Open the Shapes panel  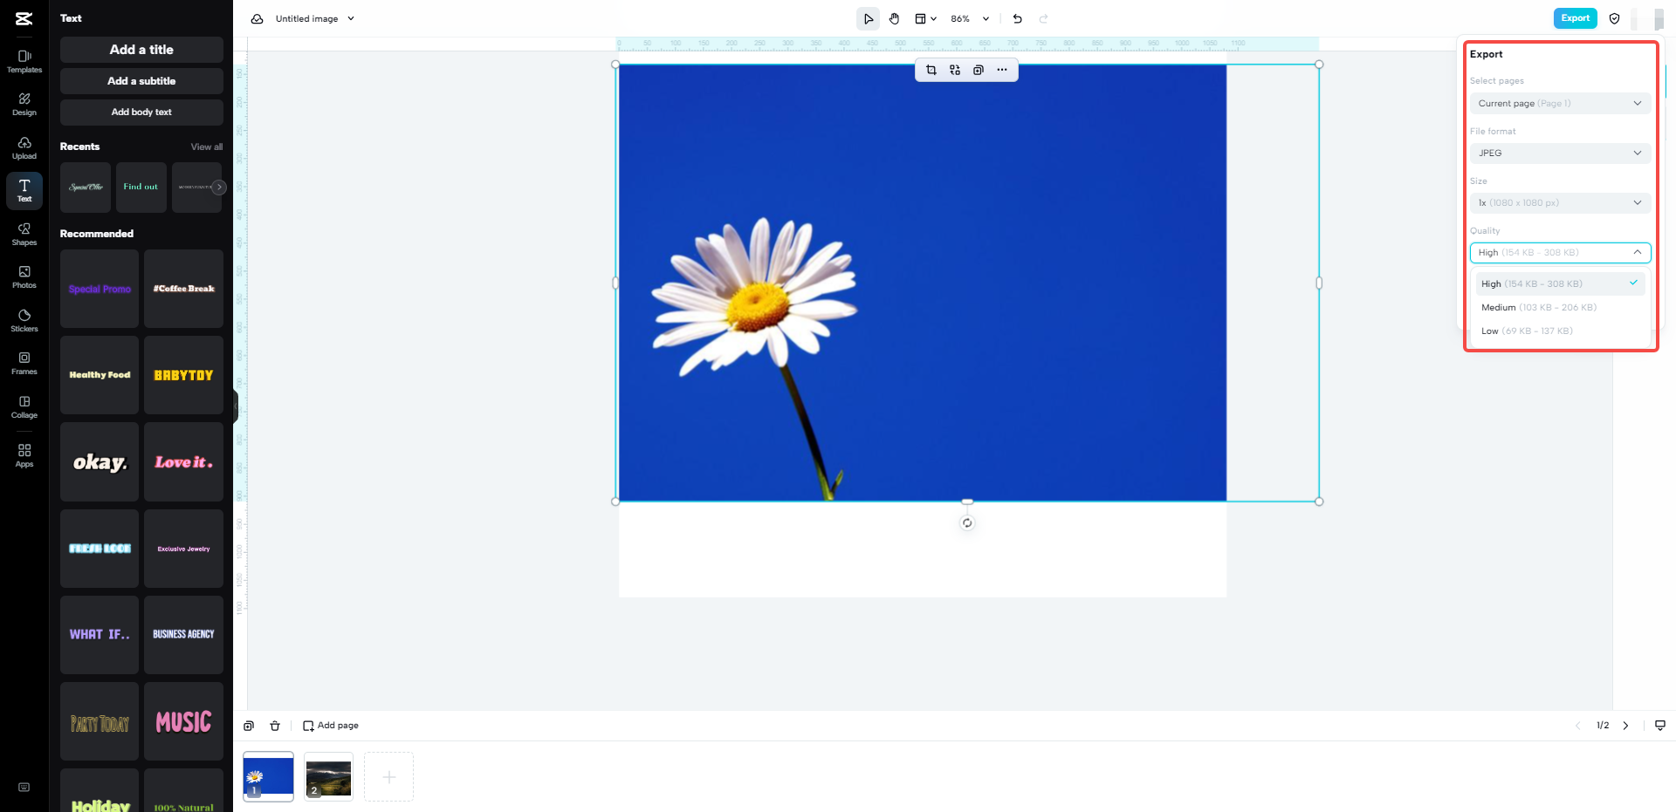click(x=24, y=234)
